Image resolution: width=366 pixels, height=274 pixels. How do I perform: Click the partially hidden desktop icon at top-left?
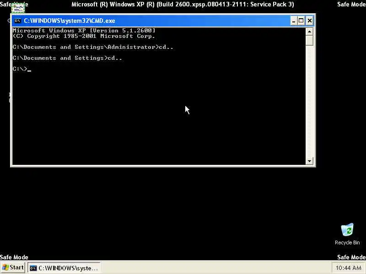pos(18,8)
